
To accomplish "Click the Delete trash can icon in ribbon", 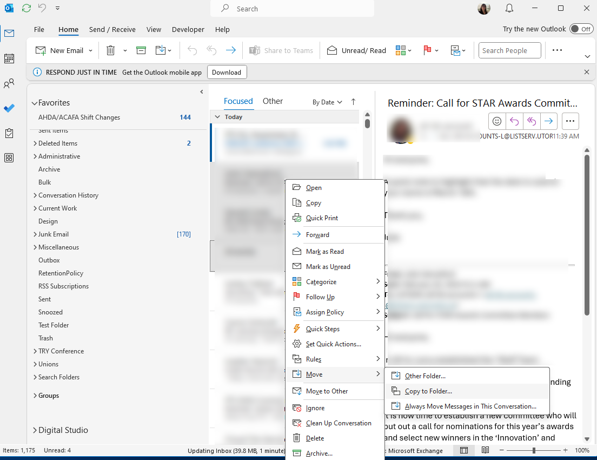I will (x=110, y=50).
